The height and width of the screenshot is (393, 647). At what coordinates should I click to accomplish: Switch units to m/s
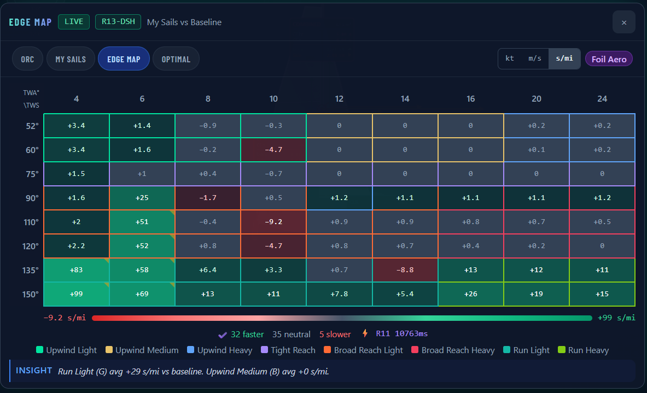tap(535, 58)
